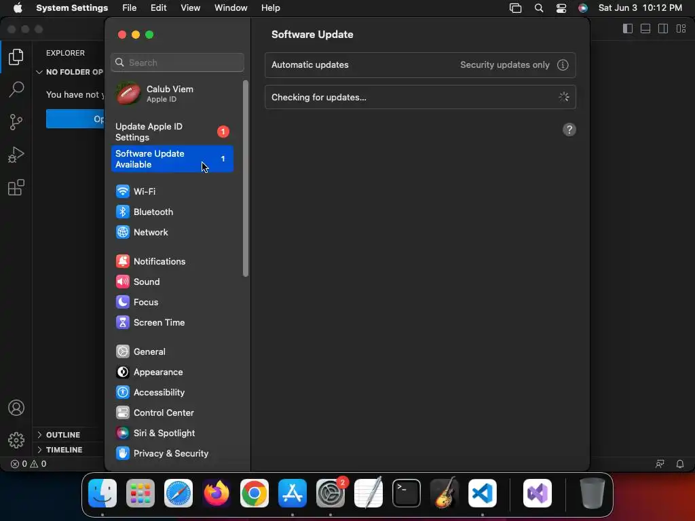Image resolution: width=695 pixels, height=521 pixels.
Task: Open Apple menu
Action: [x=17, y=8]
